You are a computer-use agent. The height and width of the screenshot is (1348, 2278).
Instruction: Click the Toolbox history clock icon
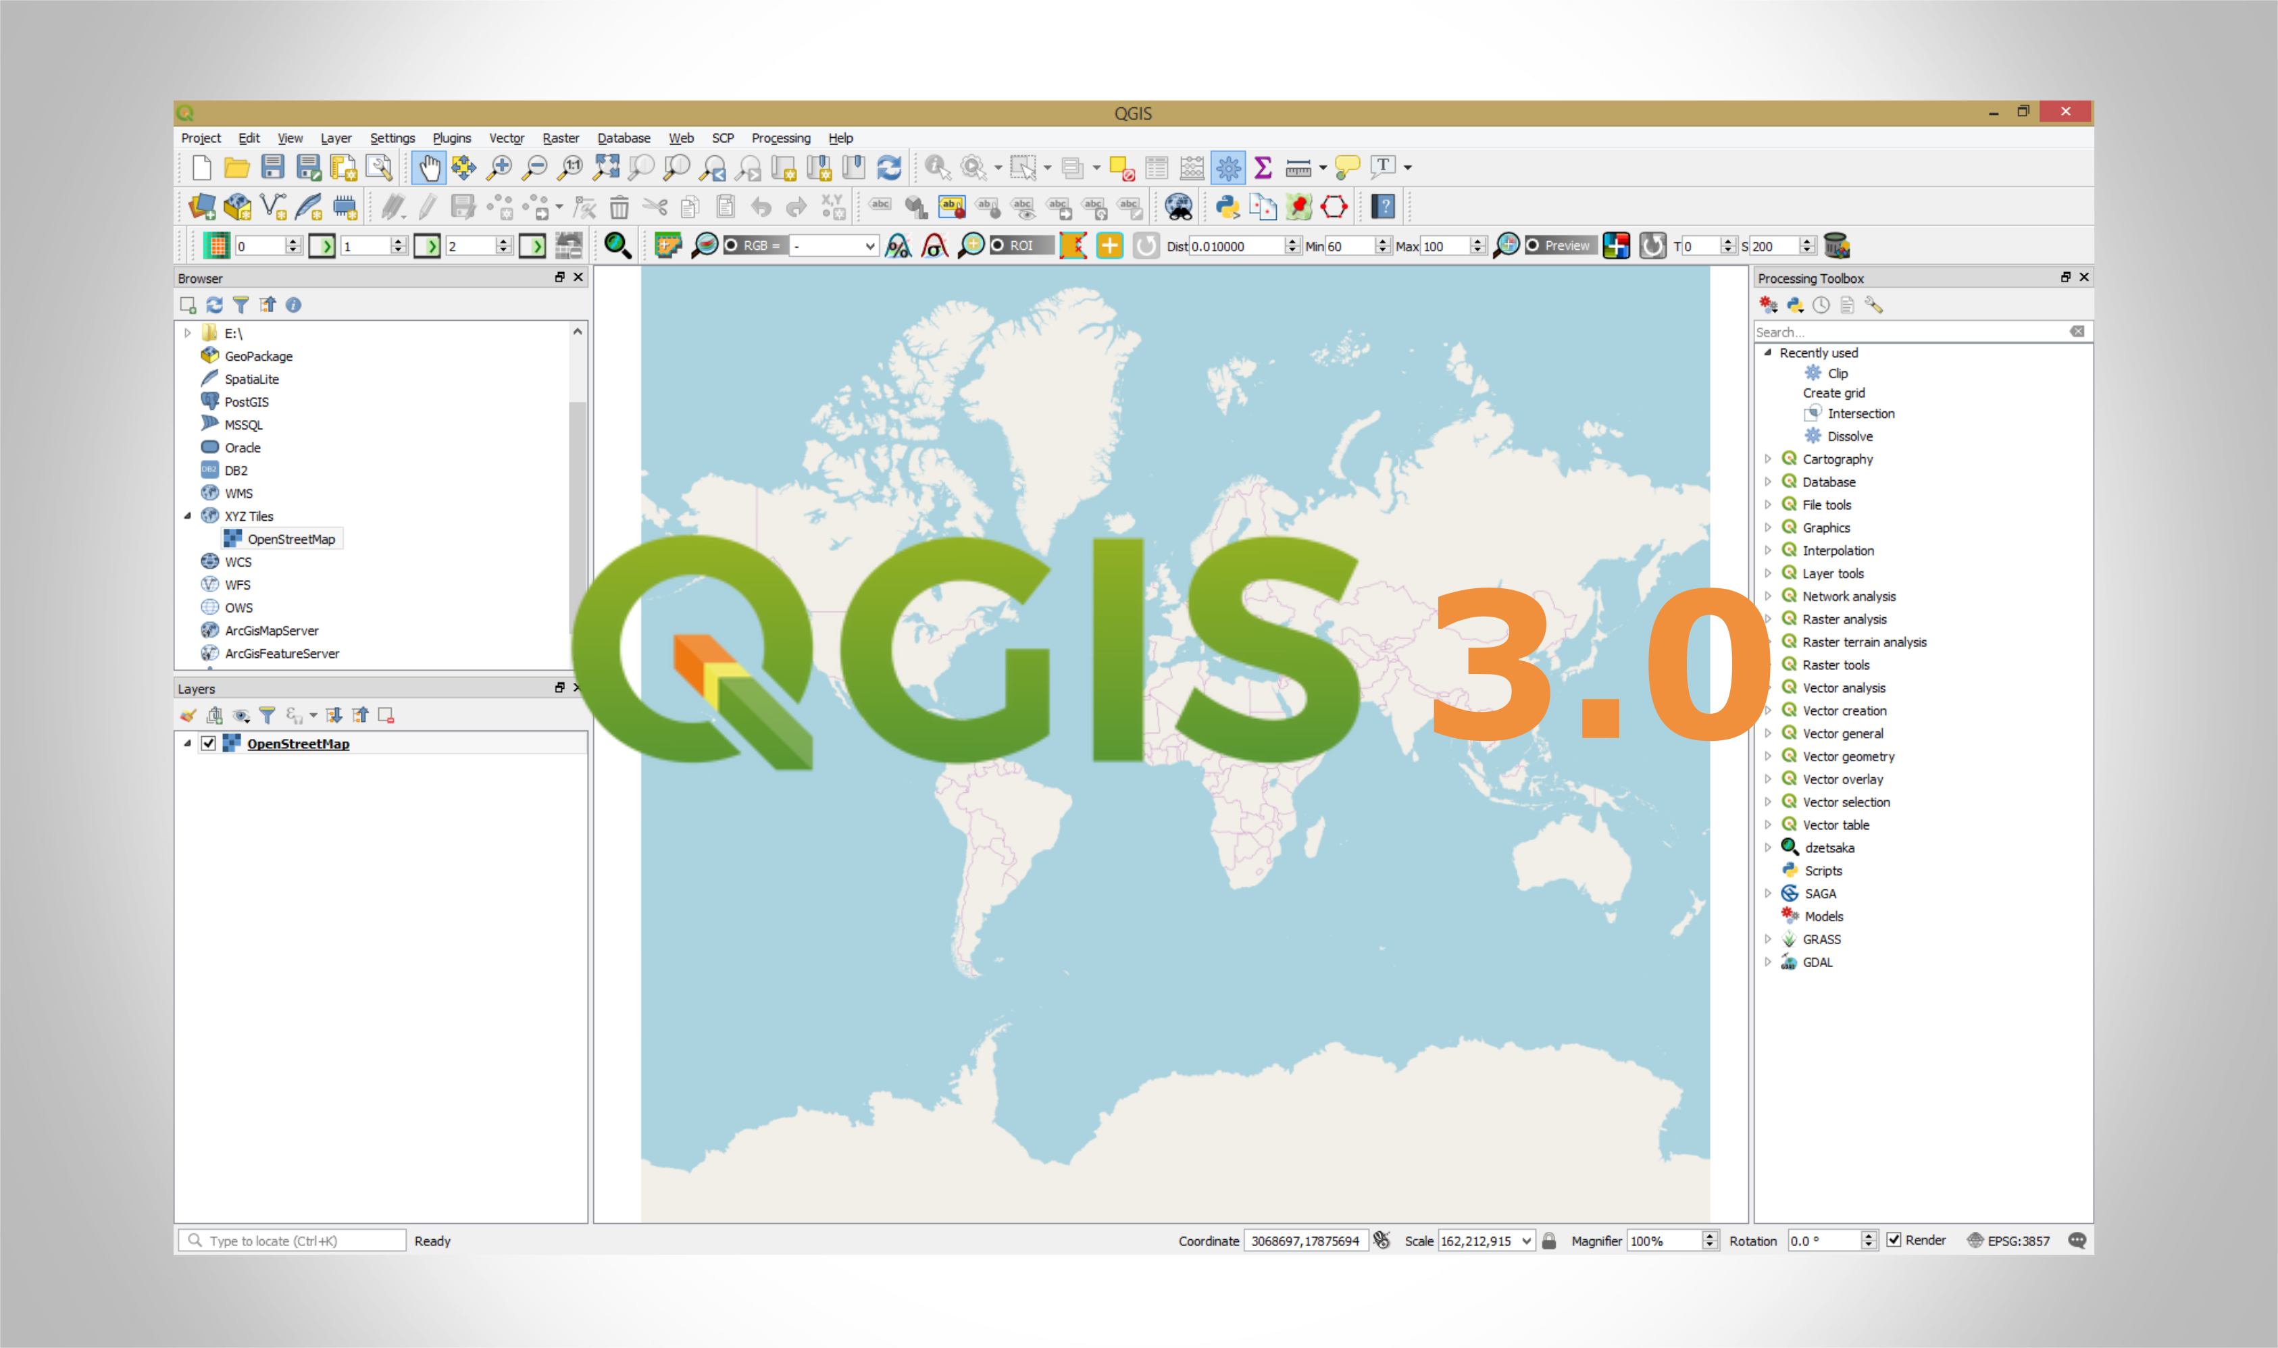pyautogui.click(x=1821, y=305)
